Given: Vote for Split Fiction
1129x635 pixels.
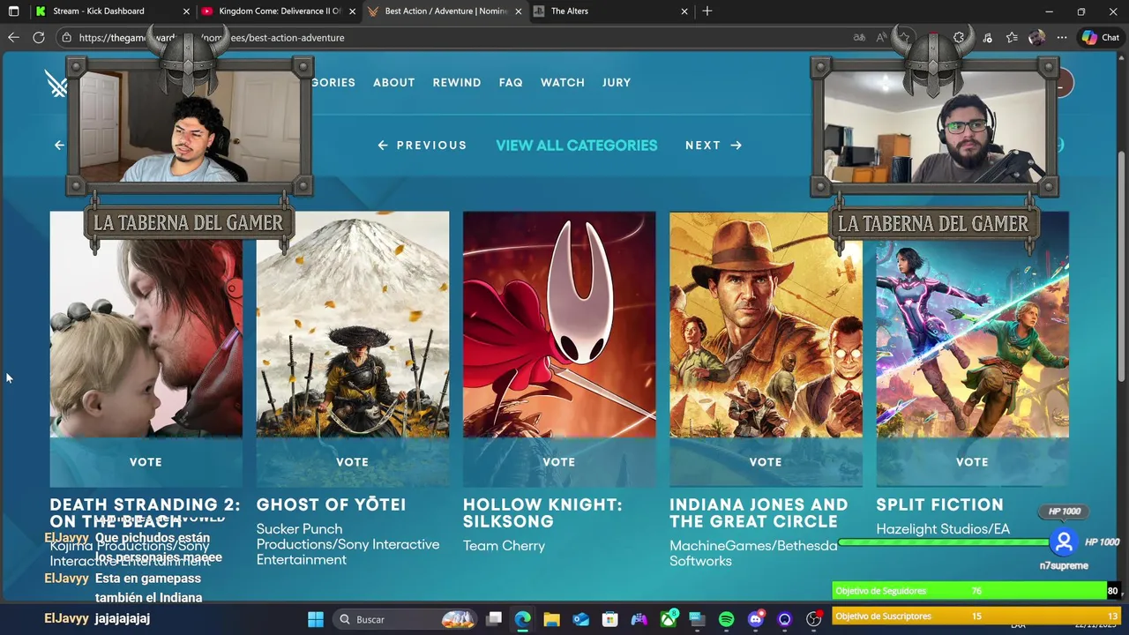Looking at the screenshot, I should [972, 462].
